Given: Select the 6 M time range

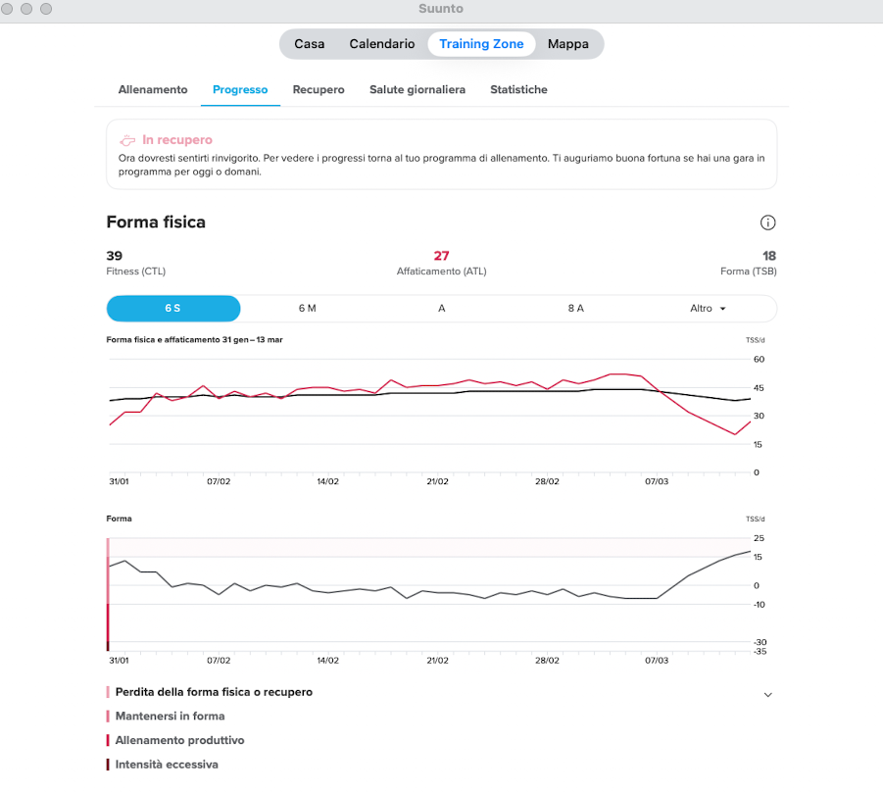Looking at the screenshot, I should coord(307,308).
